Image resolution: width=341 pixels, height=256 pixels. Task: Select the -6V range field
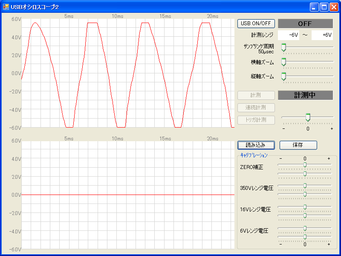coord(289,35)
